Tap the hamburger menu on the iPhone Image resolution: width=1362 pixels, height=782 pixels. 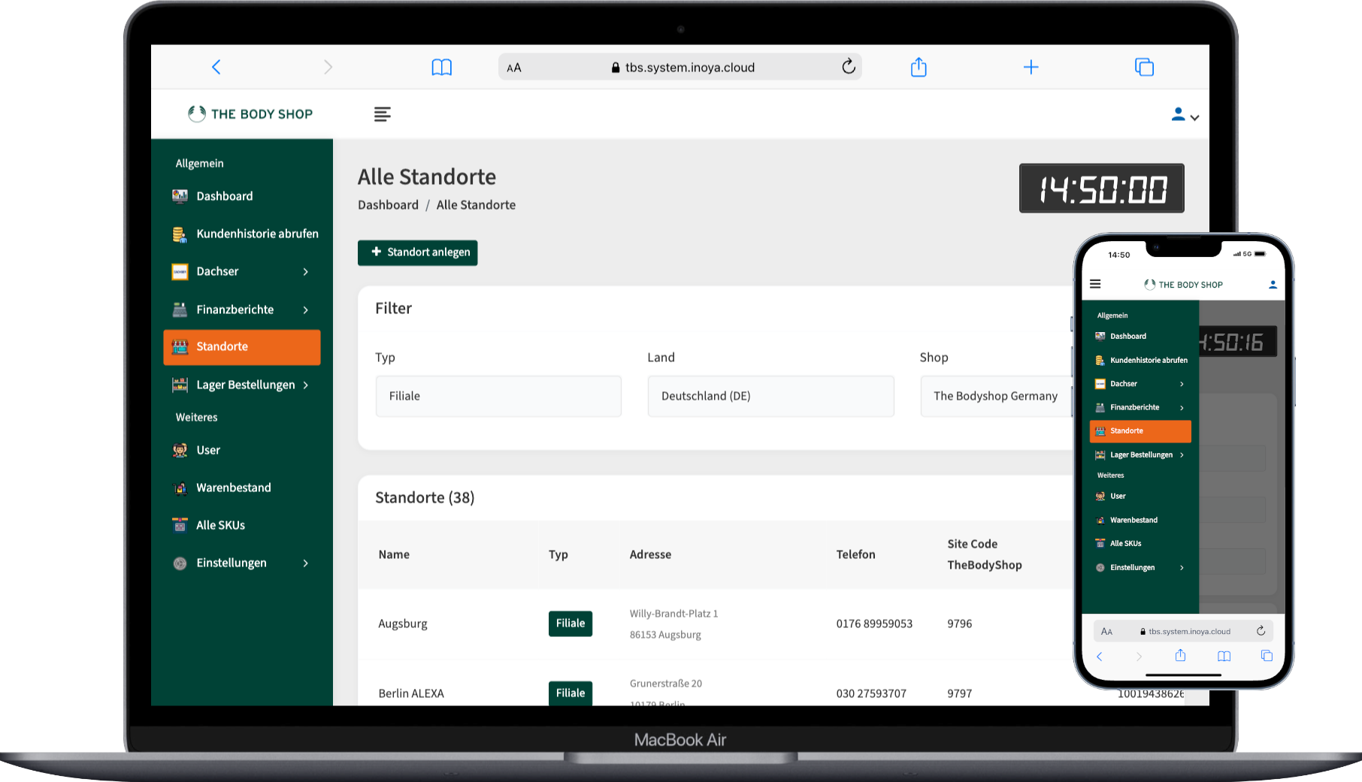point(1095,284)
